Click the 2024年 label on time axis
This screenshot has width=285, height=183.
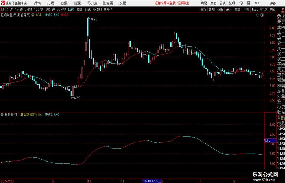[5, 181]
